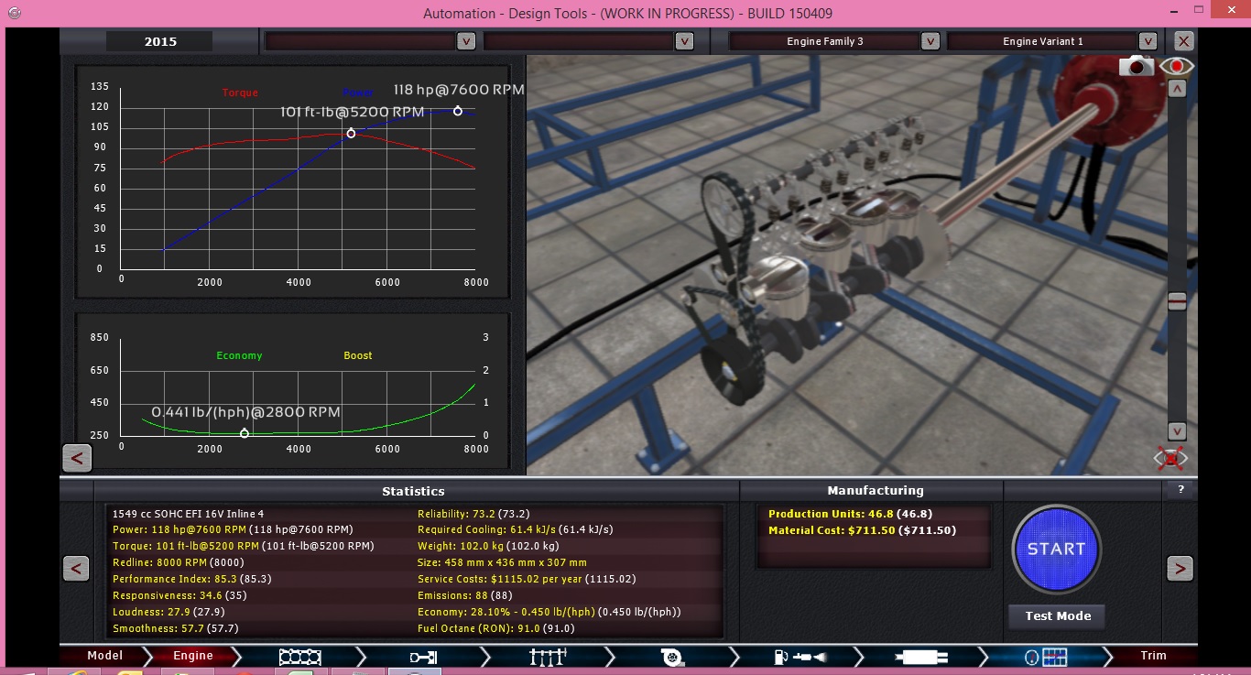Open the fuel system design step icon
The width and height of the screenshot is (1251, 675).
[797, 656]
